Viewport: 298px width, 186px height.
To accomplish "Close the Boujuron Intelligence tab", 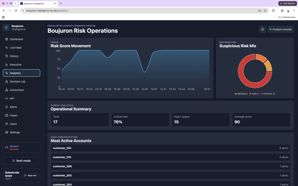I will (55, 3).
